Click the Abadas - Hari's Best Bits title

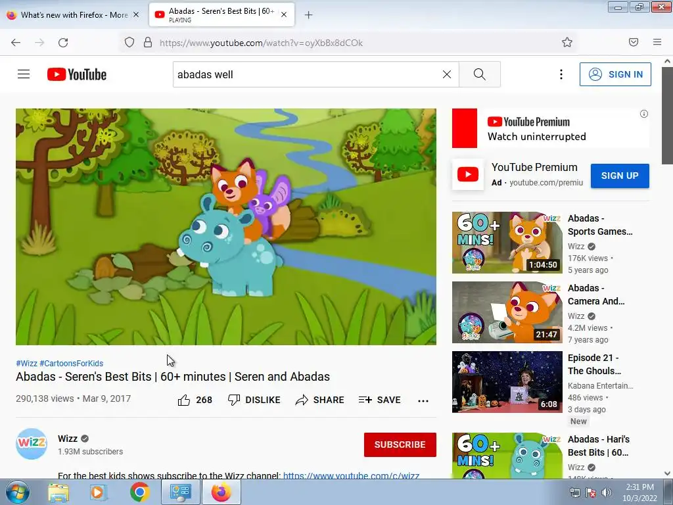(599, 446)
